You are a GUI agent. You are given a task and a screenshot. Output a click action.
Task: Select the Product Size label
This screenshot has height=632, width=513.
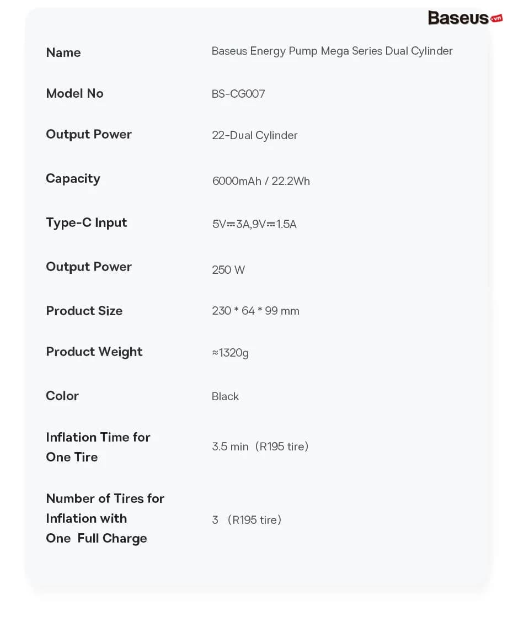tap(84, 311)
